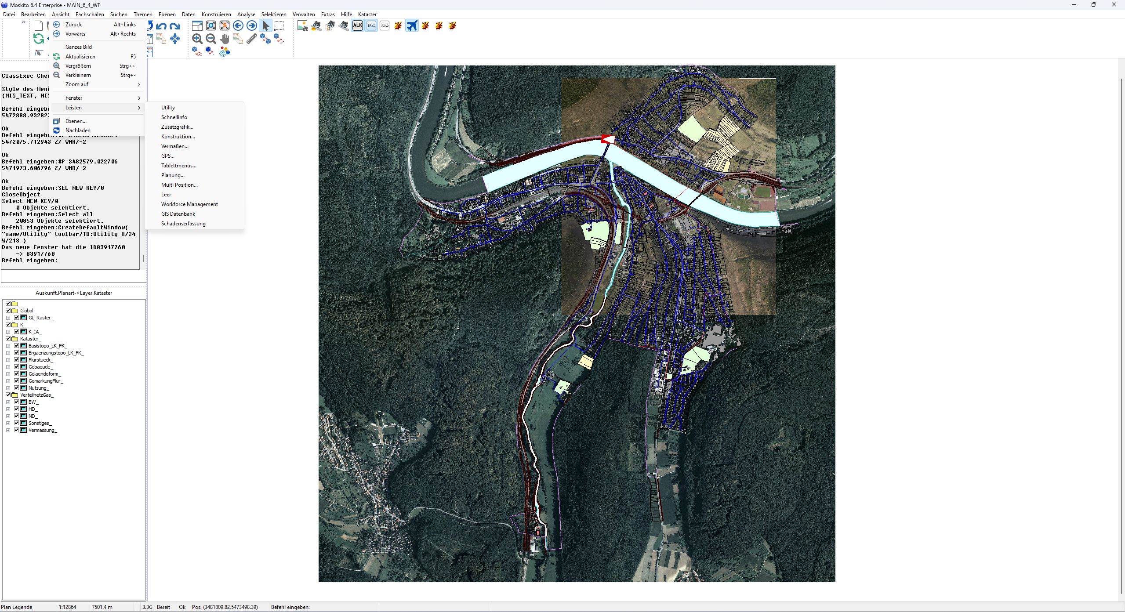This screenshot has height=612, width=1125.
Task: Click the ruler measure tool
Action: pos(252,39)
